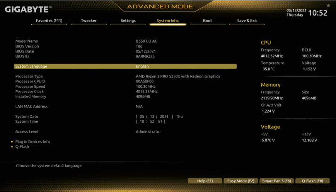
Task: Expand the Plug in Devices Info submenu
Action: [32, 142]
